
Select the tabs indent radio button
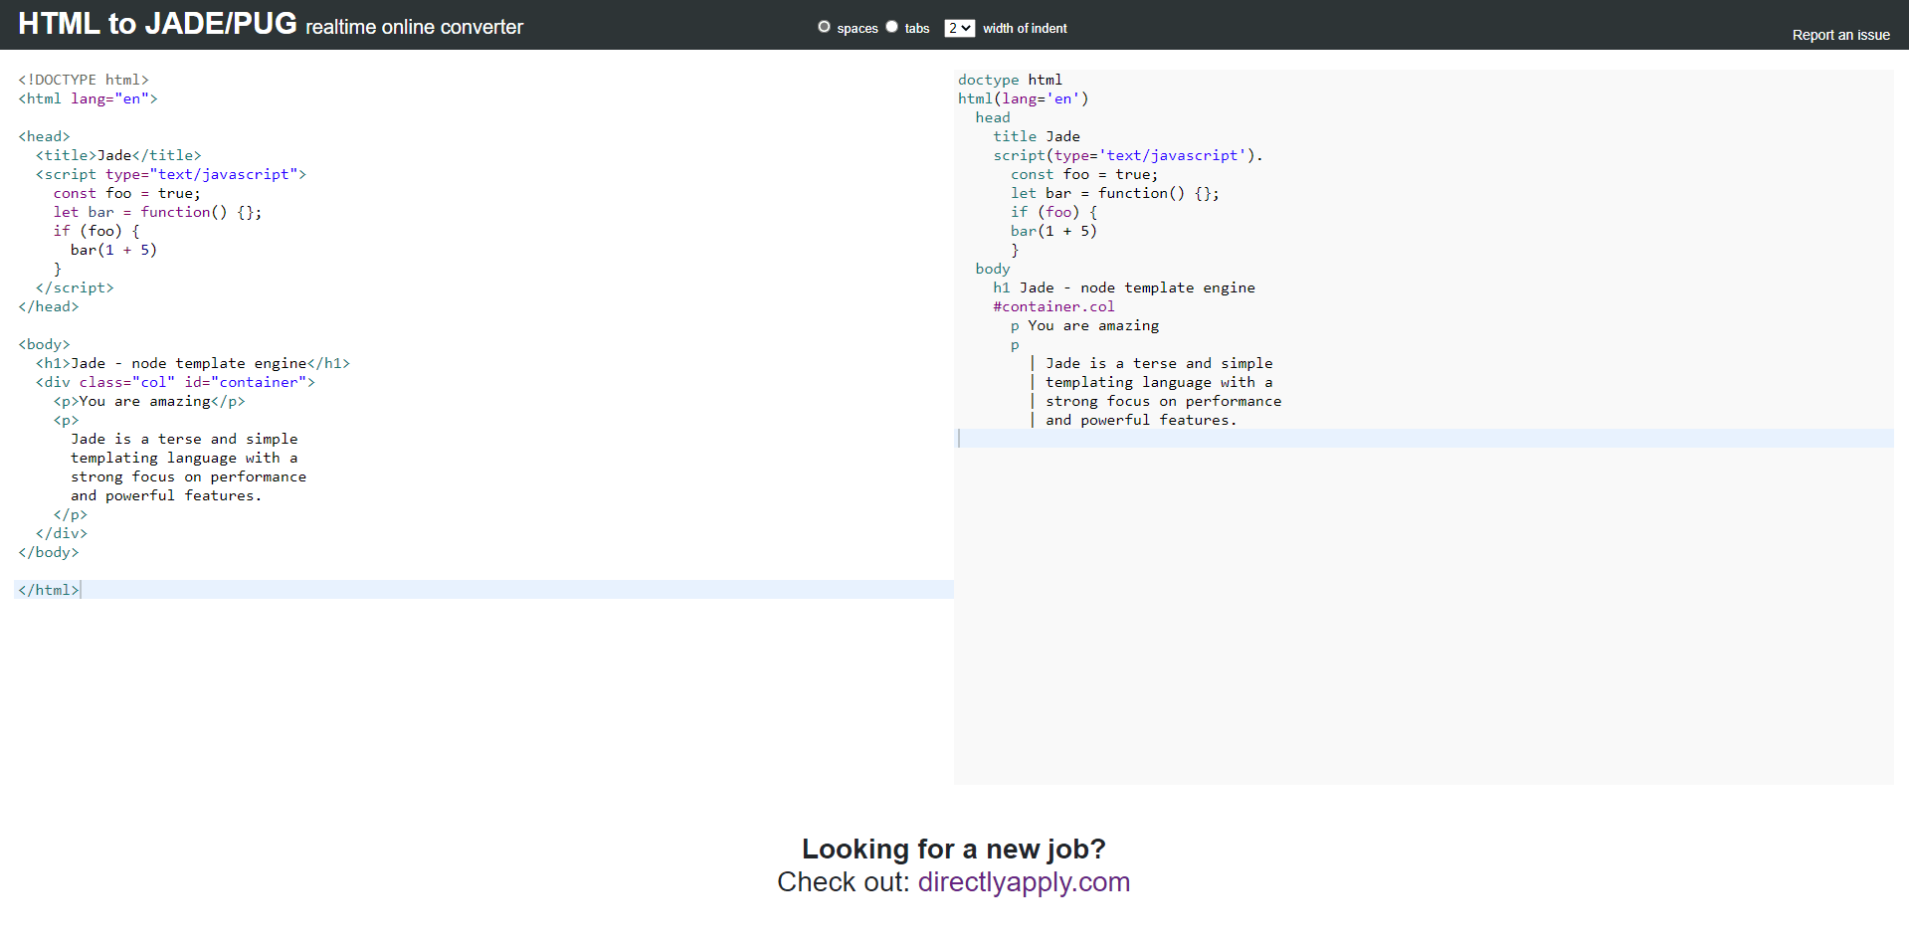(891, 27)
